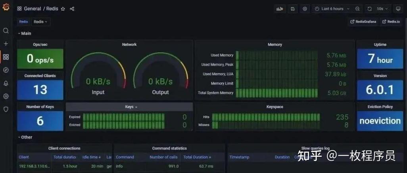Click the 13 connected clients value

[x=40, y=90]
